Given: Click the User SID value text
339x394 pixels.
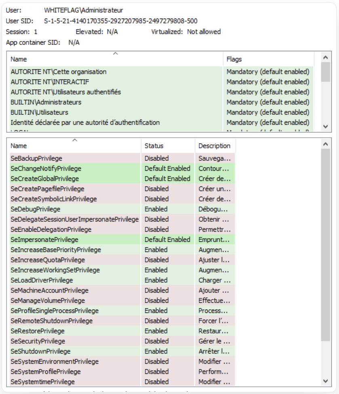Looking at the screenshot, I should click(120, 21).
